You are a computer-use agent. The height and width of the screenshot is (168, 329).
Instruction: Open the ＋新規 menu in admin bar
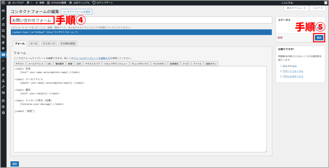point(39,3)
